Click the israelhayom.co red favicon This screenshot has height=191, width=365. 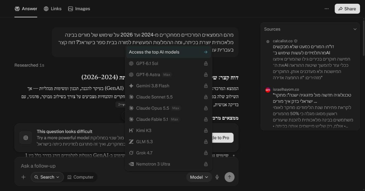268,90
